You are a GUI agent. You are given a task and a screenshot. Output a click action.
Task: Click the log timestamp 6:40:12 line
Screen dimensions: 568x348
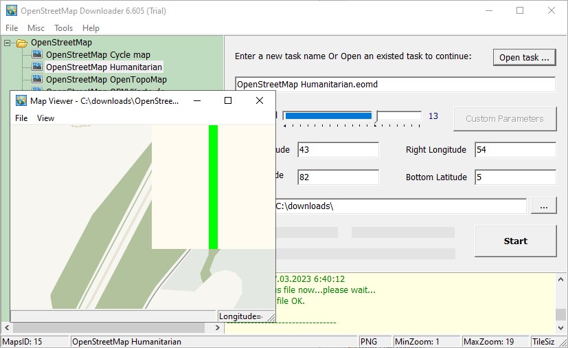pos(310,279)
